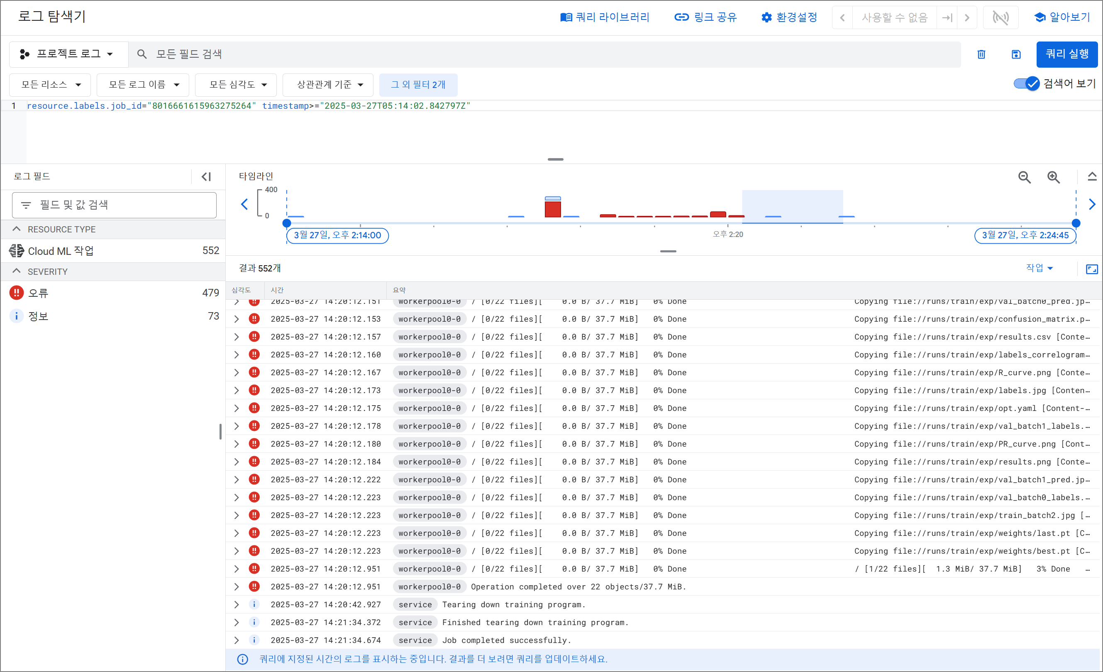Viewport: 1103px width, 672px height.
Task: Collapse the RESOURCE TYPE section
Action: [17, 229]
